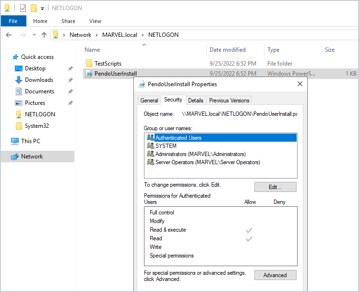Expand the chevron before Network in the address bar

64,35
